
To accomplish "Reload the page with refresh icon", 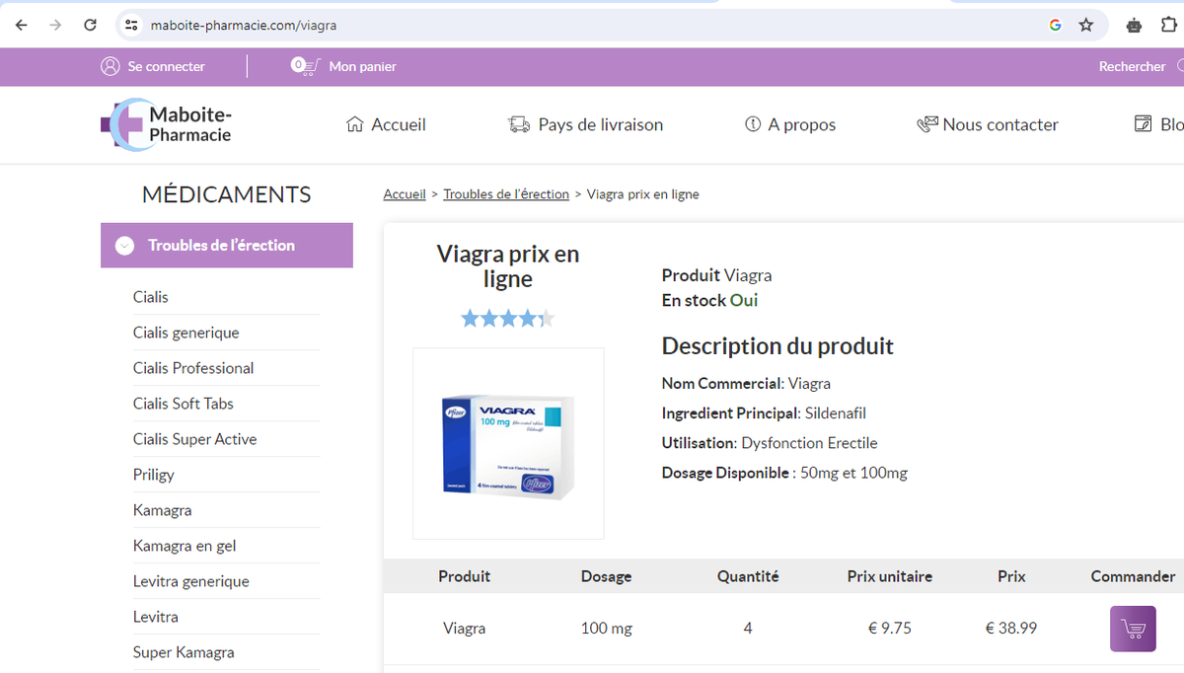I will click(x=90, y=25).
